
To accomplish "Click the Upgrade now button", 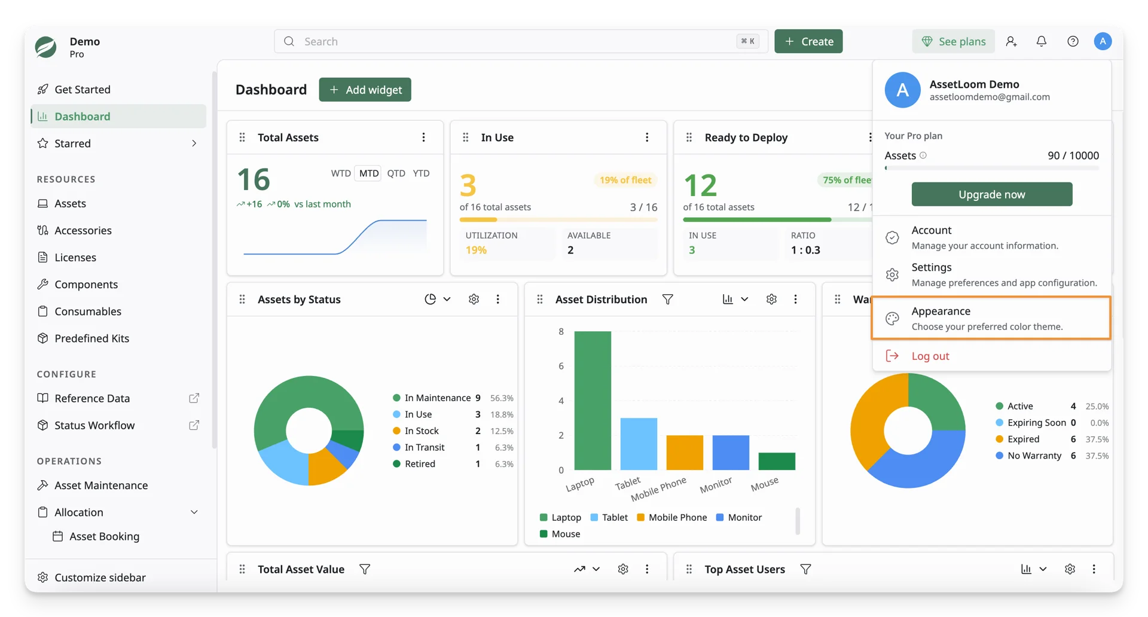I will (x=991, y=194).
